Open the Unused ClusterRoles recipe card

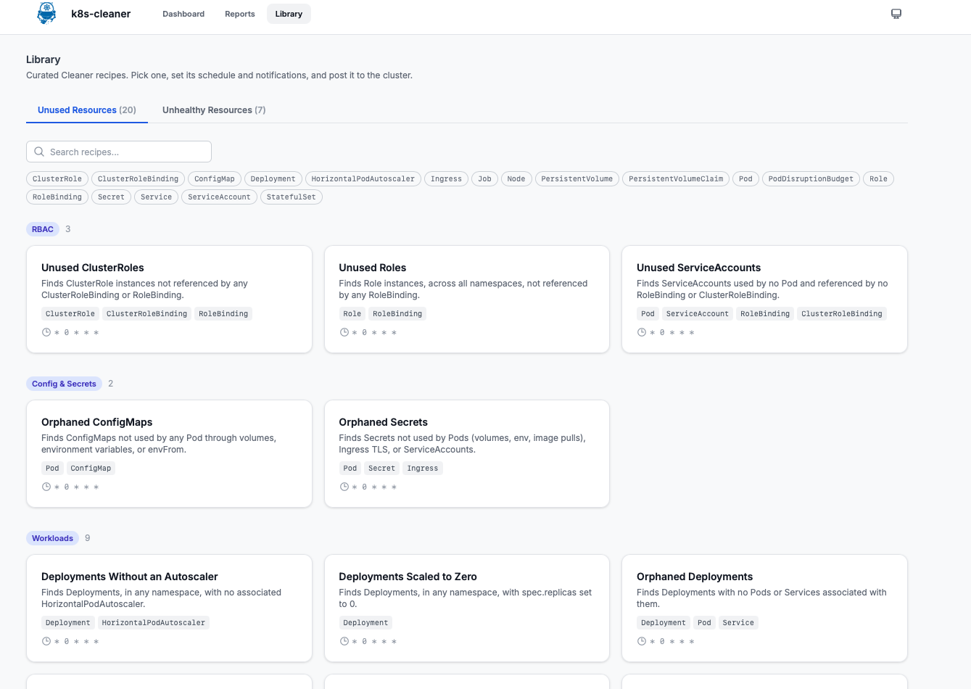[x=169, y=299]
